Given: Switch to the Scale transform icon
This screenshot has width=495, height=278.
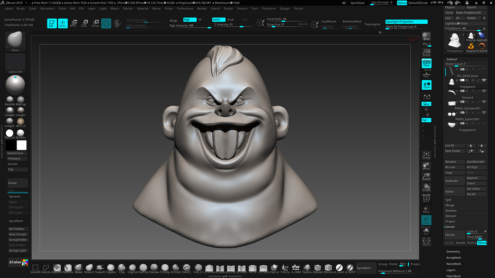Looking at the screenshot, I should pos(84,23).
